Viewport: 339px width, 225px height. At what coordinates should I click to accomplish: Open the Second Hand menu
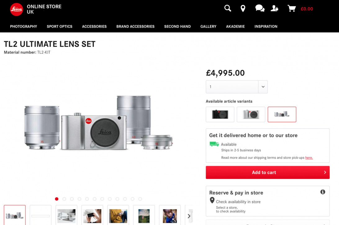click(x=177, y=26)
